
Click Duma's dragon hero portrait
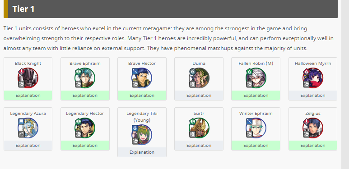[x=199, y=78]
